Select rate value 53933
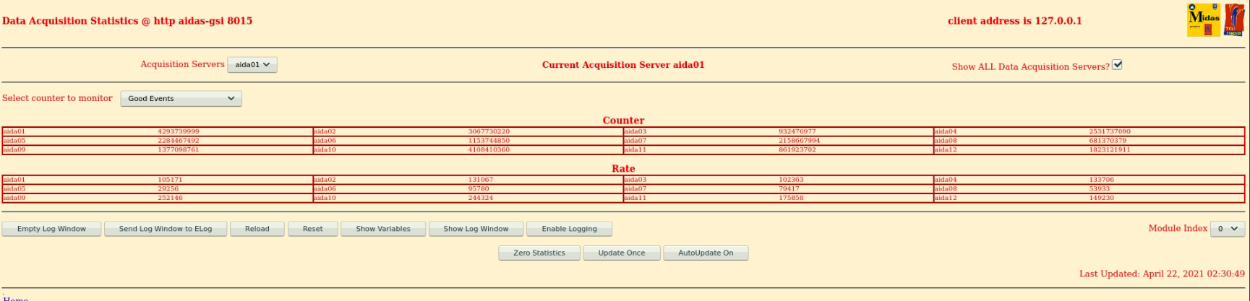The height and width of the screenshot is (301, 1250). point(1099,188)
